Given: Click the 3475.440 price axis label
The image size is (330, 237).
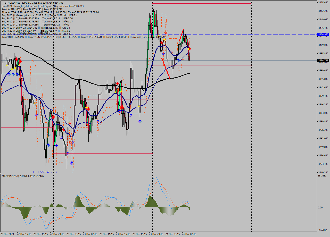Looking at the screenshot, I should click(323, 2).
